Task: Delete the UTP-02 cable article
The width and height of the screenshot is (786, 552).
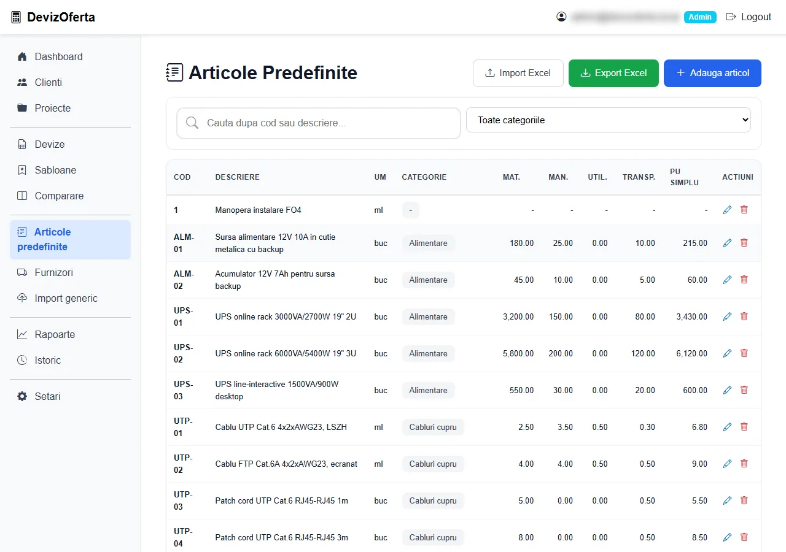Action: coord(744,464)
